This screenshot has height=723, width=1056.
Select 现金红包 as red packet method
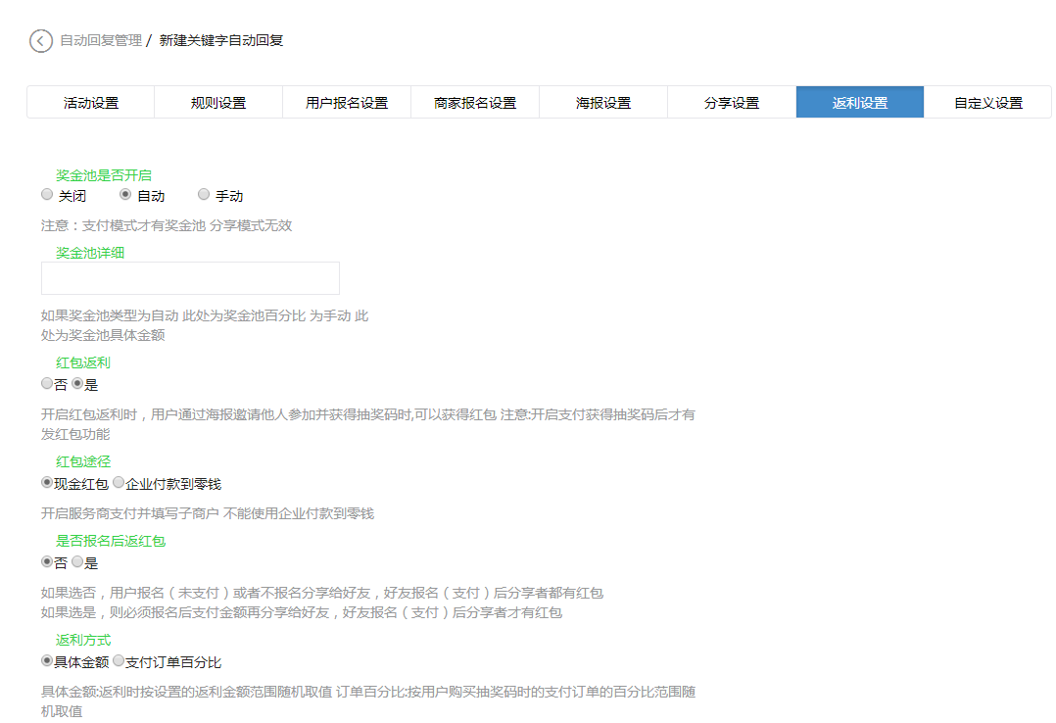46,482
